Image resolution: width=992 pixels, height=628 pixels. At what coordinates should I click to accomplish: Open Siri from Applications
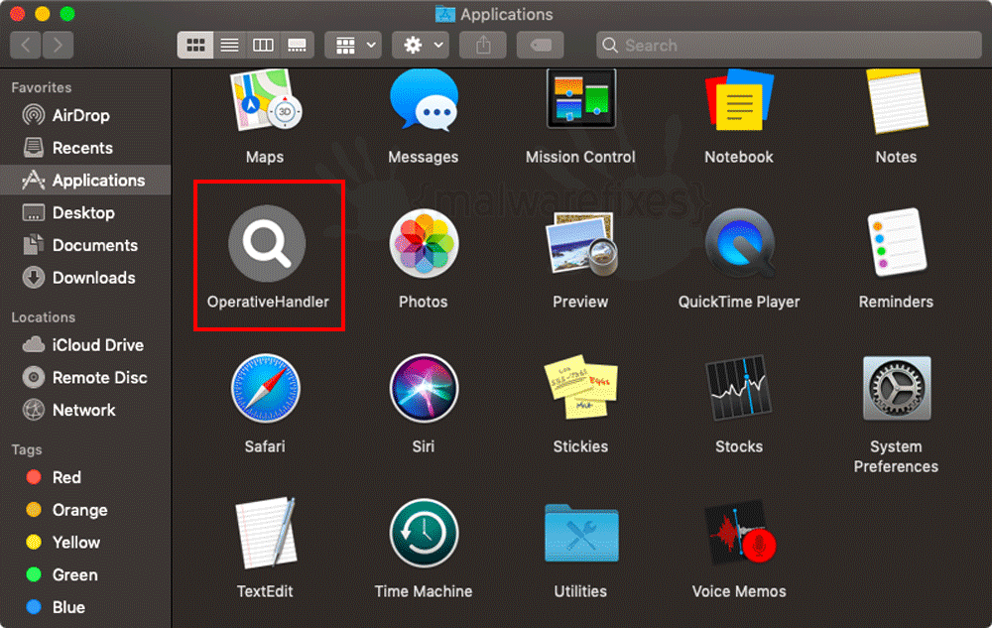point(424,388)
